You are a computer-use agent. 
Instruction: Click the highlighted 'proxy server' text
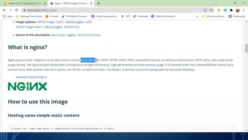coord(88,60)
